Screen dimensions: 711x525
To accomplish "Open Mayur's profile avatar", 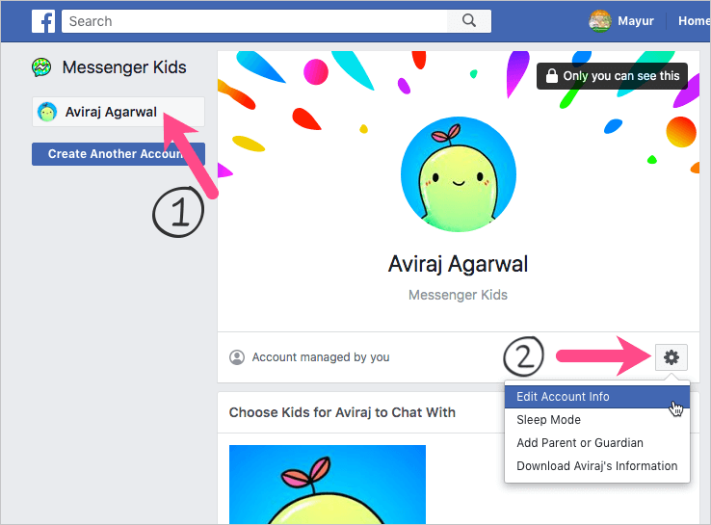I will click(x=599, y=21).
